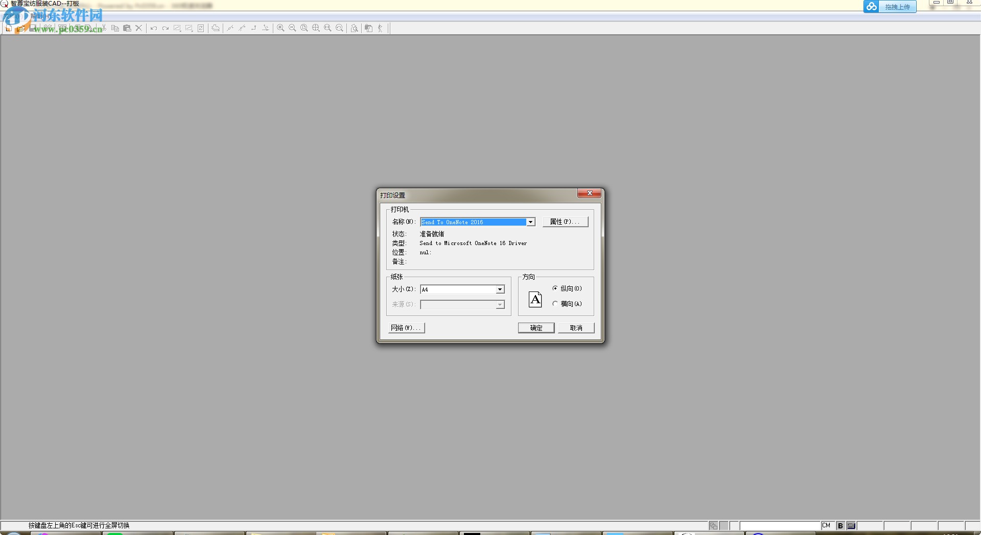Copy selection with the toolbar copy icon
The width and height of the screenshot is (981, 535).
click(x=115, y=28)
